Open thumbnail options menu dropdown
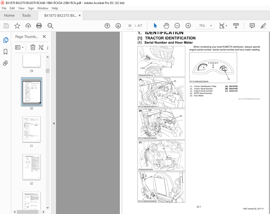 point(19,47)
